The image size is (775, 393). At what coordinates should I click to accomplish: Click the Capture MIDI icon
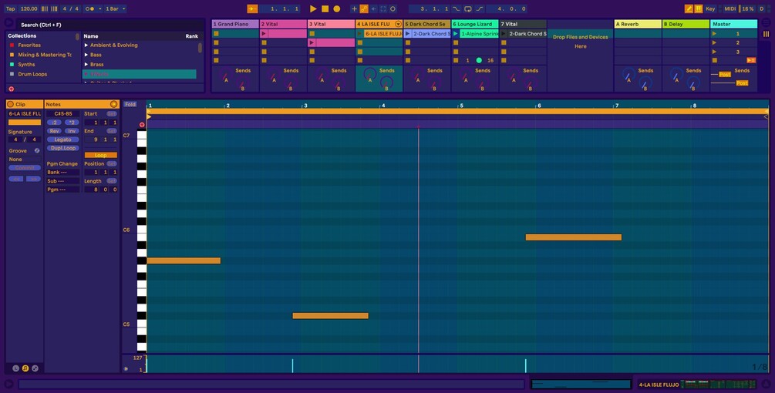(x=383, y=9)
